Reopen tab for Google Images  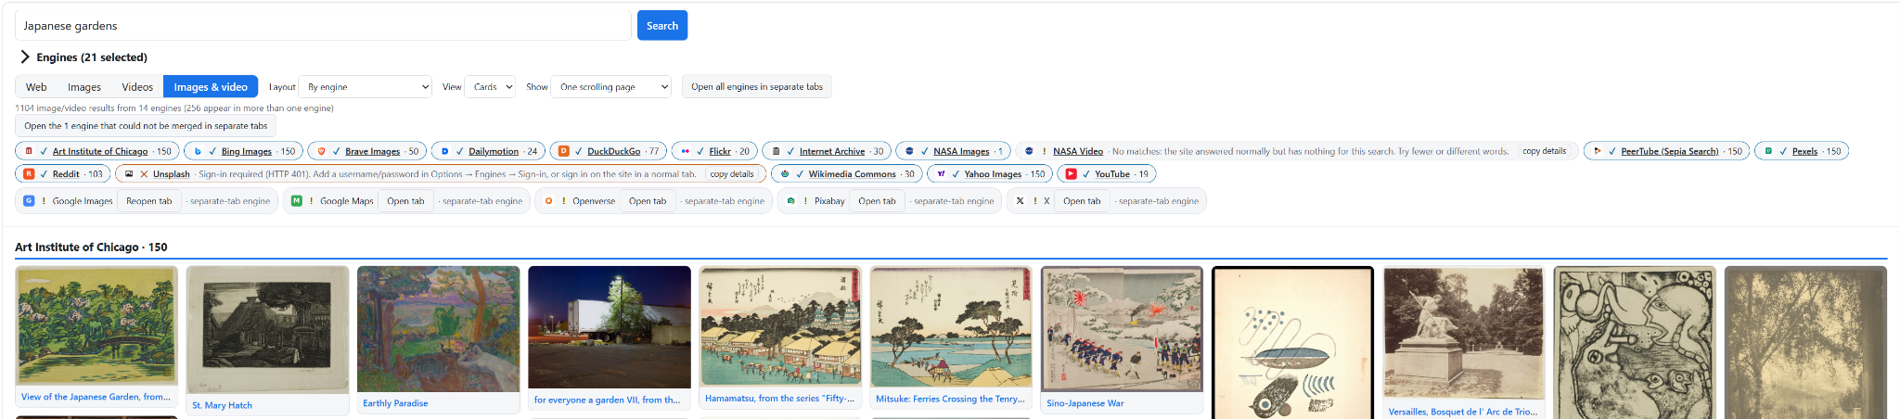(149, 200)
